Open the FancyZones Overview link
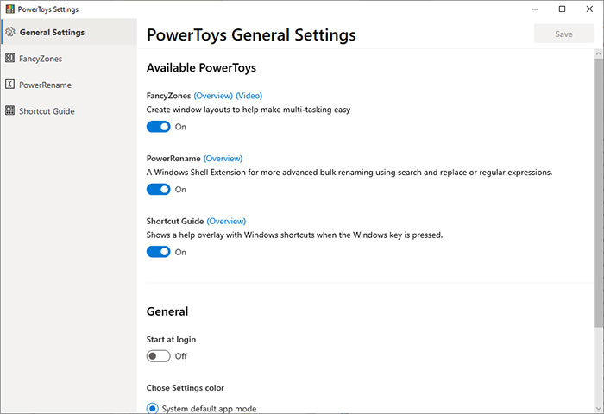This screenshot has height=414, width=604. (213, 96)
